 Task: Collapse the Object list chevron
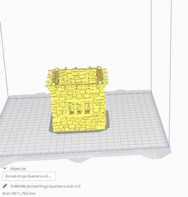tap(5, 168)
